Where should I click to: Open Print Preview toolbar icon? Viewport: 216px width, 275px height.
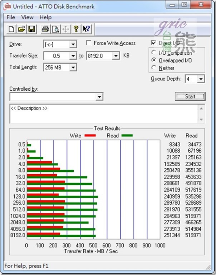(x=55, y=29)
